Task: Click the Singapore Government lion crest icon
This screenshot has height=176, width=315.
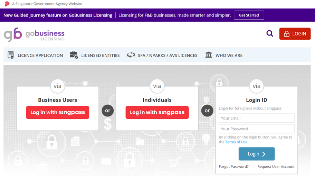Action: point(7,4)
